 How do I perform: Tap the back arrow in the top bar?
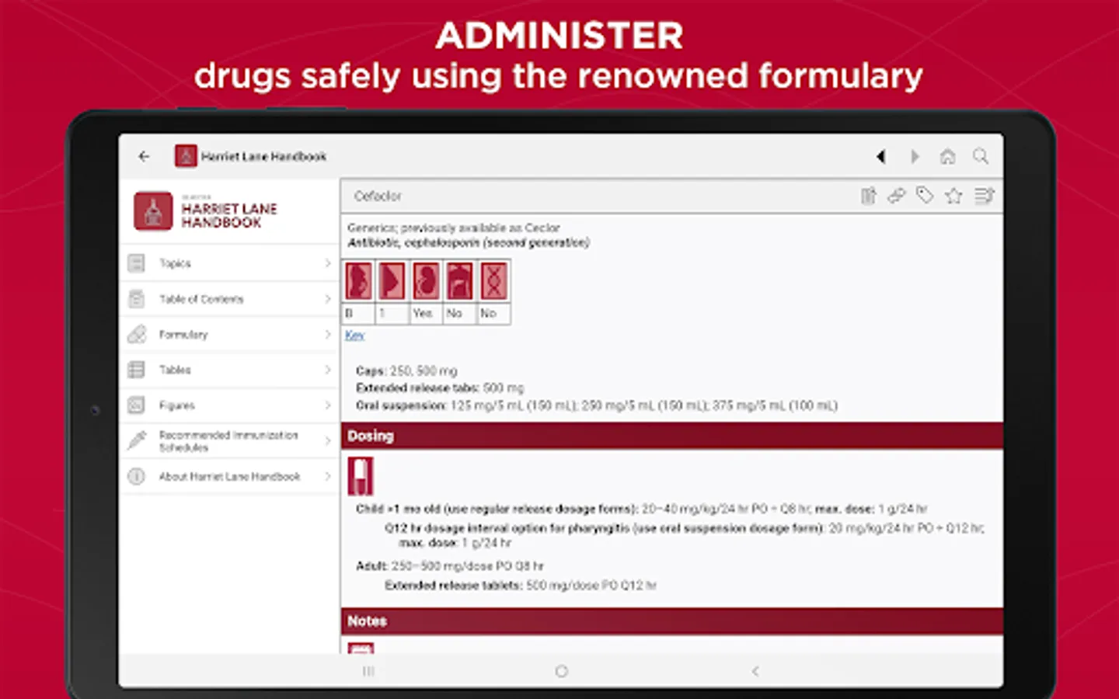click(x=144, y=156)
